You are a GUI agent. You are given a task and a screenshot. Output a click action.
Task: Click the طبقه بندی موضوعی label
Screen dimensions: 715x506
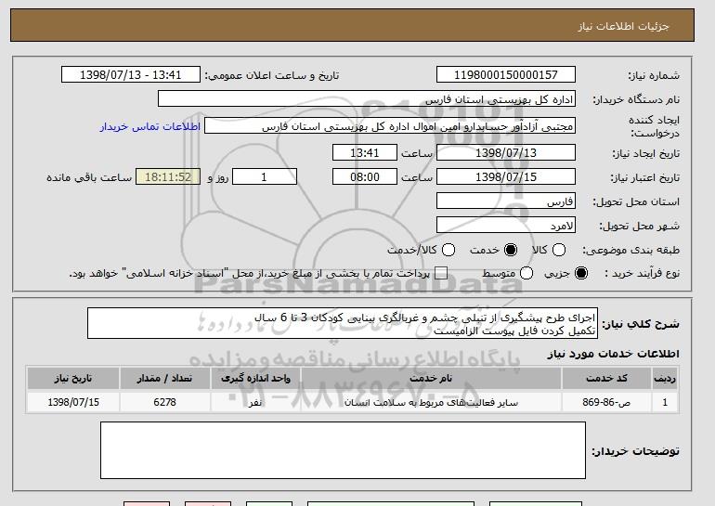point(630,251)
